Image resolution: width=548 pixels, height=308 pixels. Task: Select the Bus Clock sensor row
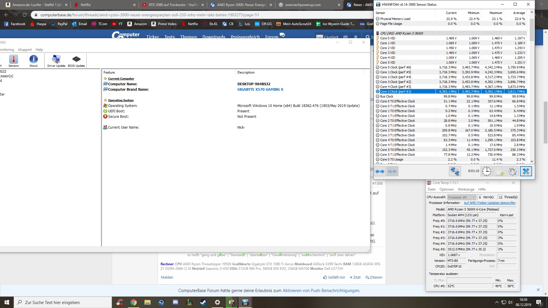(451, 96)
